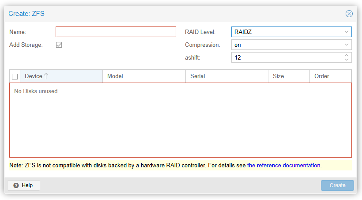Sort by Serial column header
The width and height of the screenshot is (362, 200).
[226, 76]
